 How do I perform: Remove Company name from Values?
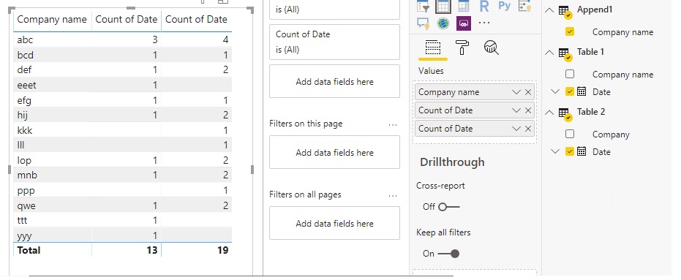[x=528, y=92]
